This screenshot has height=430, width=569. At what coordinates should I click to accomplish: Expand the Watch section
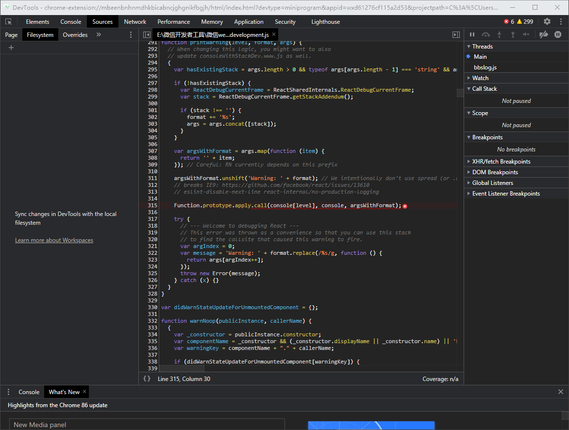pos(480,78)
